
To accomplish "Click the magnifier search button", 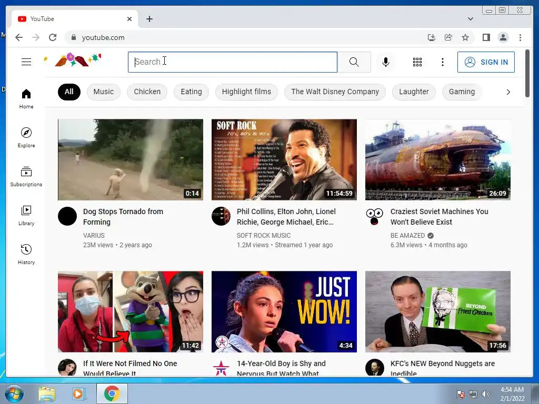I will 354,62.
